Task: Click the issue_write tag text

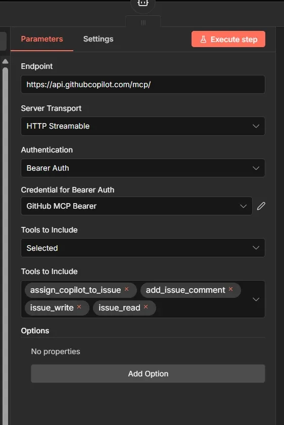Action: (52, 307)
